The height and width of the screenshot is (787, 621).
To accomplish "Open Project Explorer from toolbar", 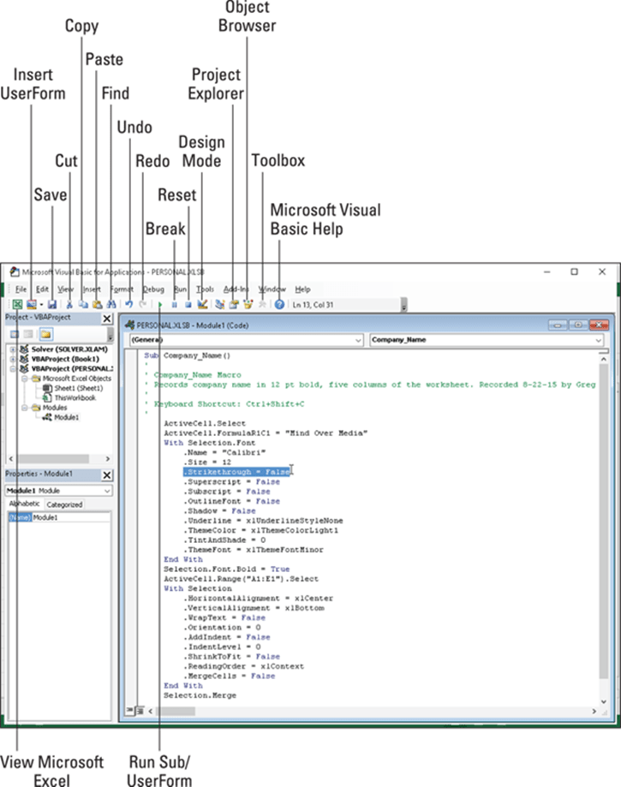I will (219, 304).
